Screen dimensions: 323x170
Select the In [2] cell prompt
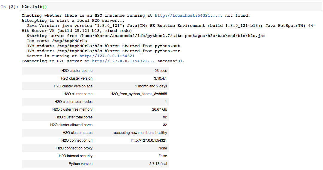point(10,7)
